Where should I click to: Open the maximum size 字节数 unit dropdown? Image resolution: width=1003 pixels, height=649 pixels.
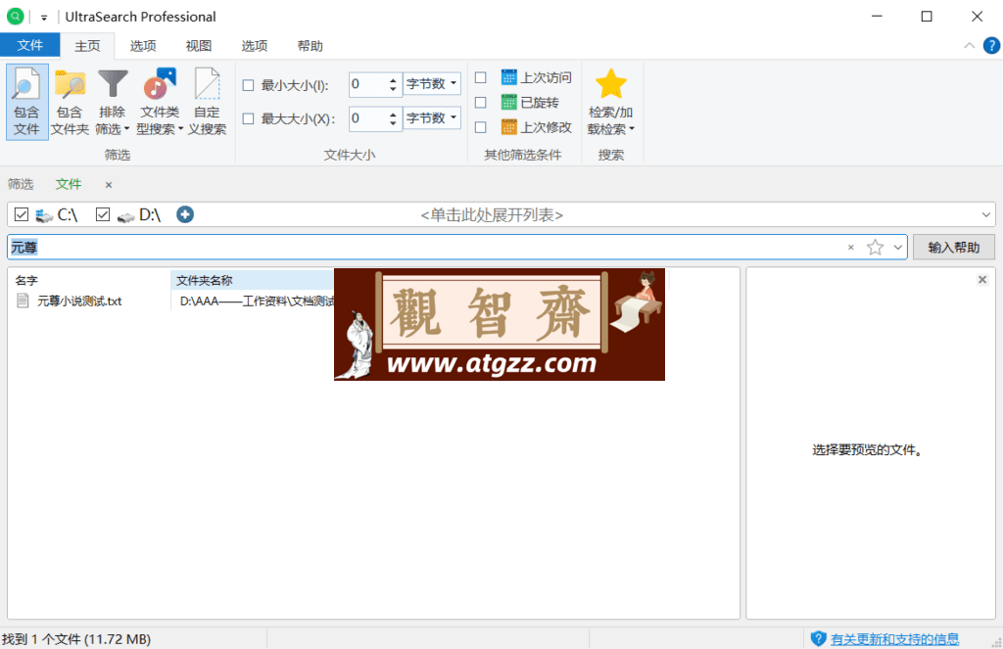(432, 118)
